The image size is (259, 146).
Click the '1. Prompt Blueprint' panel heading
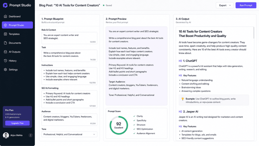click(x=52, y=19)
